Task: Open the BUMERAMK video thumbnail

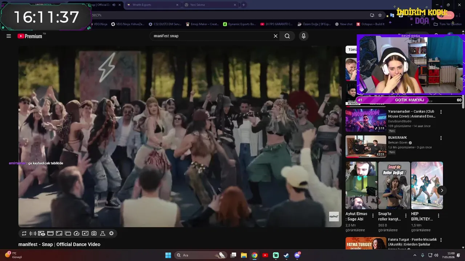Action: point(365,146)
